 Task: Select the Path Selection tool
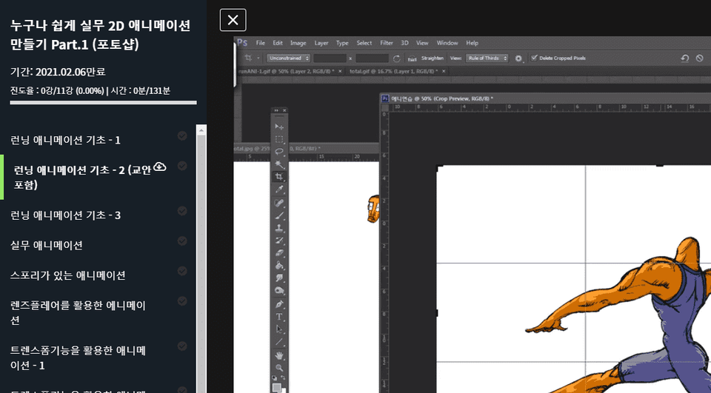[x=279, y=329]
